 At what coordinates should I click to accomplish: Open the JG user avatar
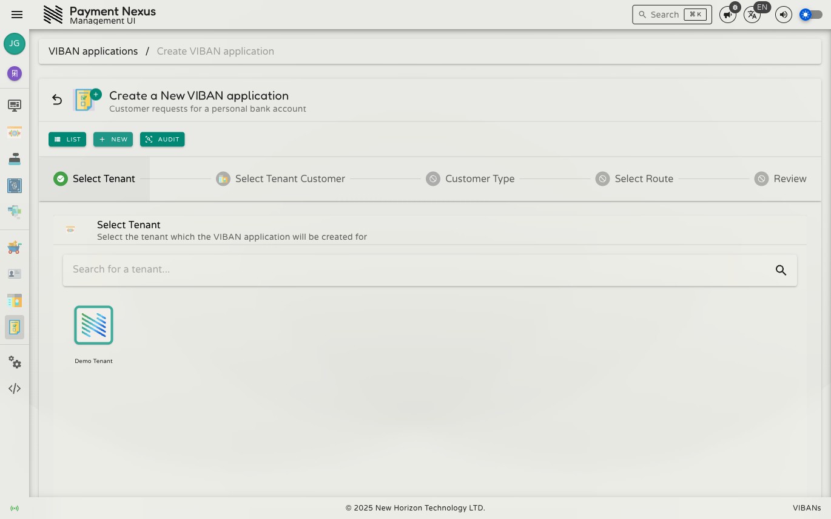(15, 44)
